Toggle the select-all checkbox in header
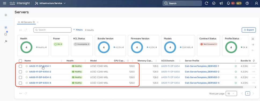 coord(20,61)
